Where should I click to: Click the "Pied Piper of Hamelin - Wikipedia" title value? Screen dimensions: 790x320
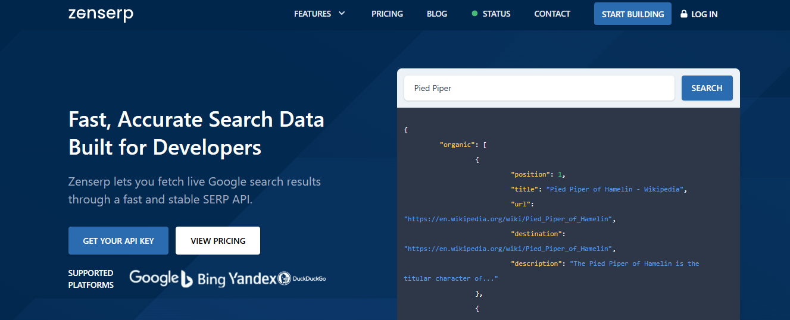point(616,189)
